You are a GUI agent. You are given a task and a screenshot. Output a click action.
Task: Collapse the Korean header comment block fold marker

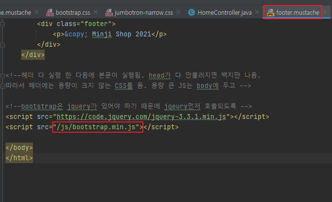coord(2,76)
